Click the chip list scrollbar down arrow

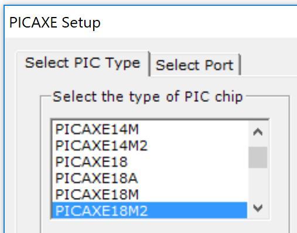click(x=258, y=208)
